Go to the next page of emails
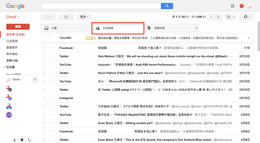 point(218,17)
